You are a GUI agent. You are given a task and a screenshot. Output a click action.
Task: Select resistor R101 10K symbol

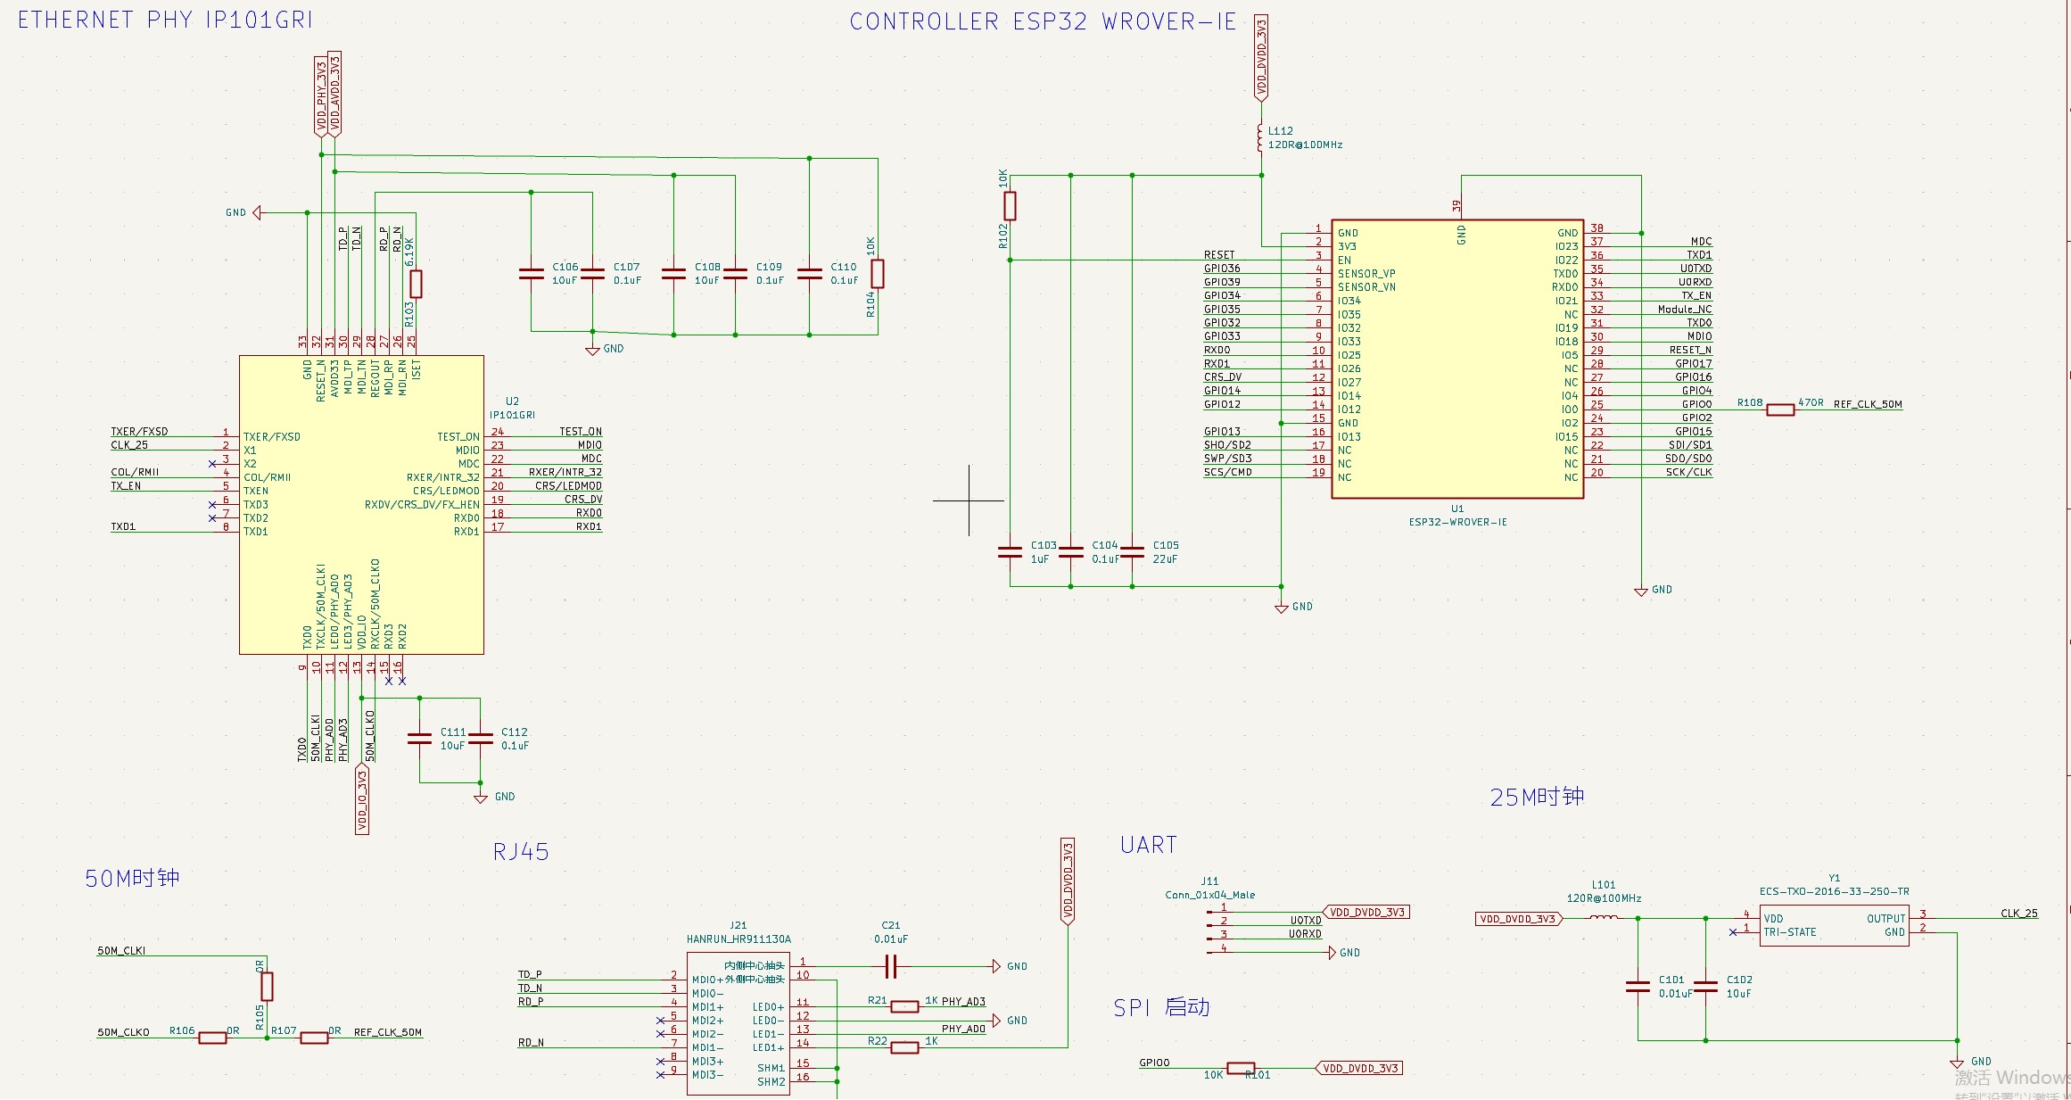[x=1241, y=1068]
